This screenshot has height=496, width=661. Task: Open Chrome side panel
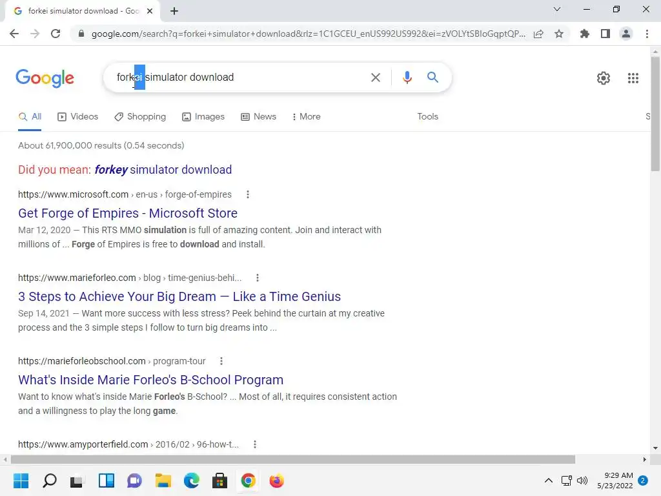tap(605, 34)
